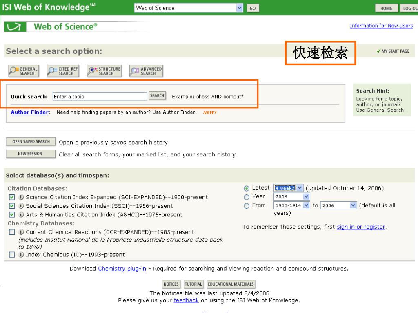This screenshot has width=418, height=313.
Task: Enable Index Chemicus database checkbox
Action: (12, 255)
